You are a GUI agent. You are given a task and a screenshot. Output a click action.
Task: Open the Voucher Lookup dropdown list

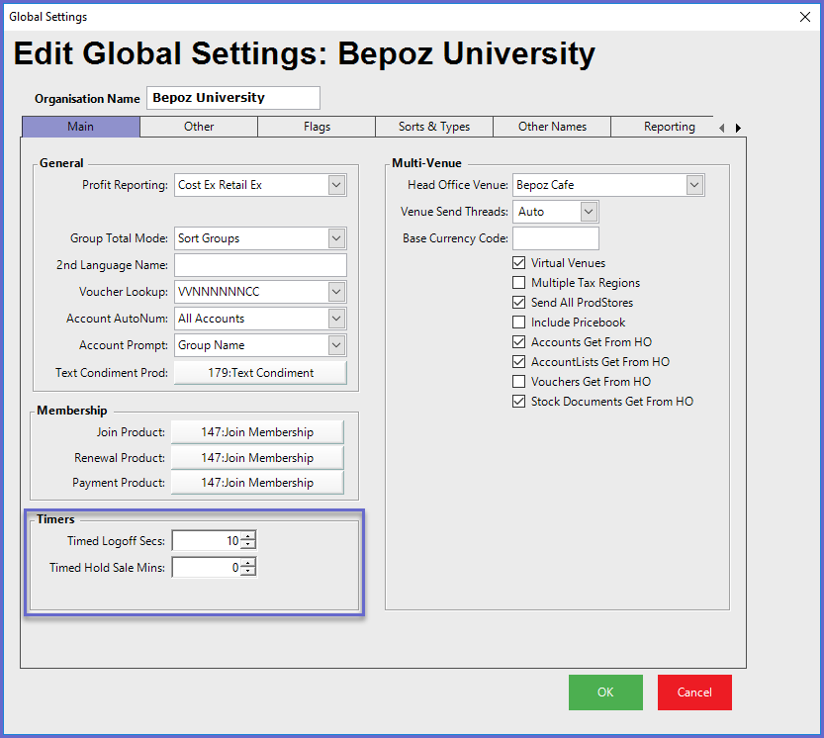(x=336, y=292)
